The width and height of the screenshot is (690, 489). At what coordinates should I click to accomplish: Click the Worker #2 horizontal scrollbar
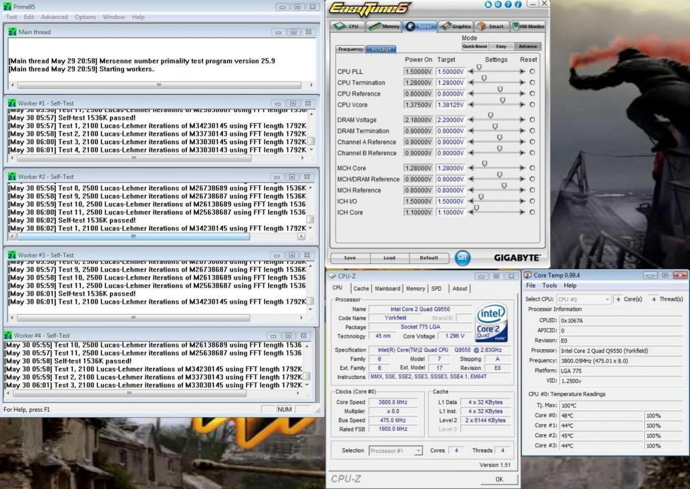(x=158, y=236)
